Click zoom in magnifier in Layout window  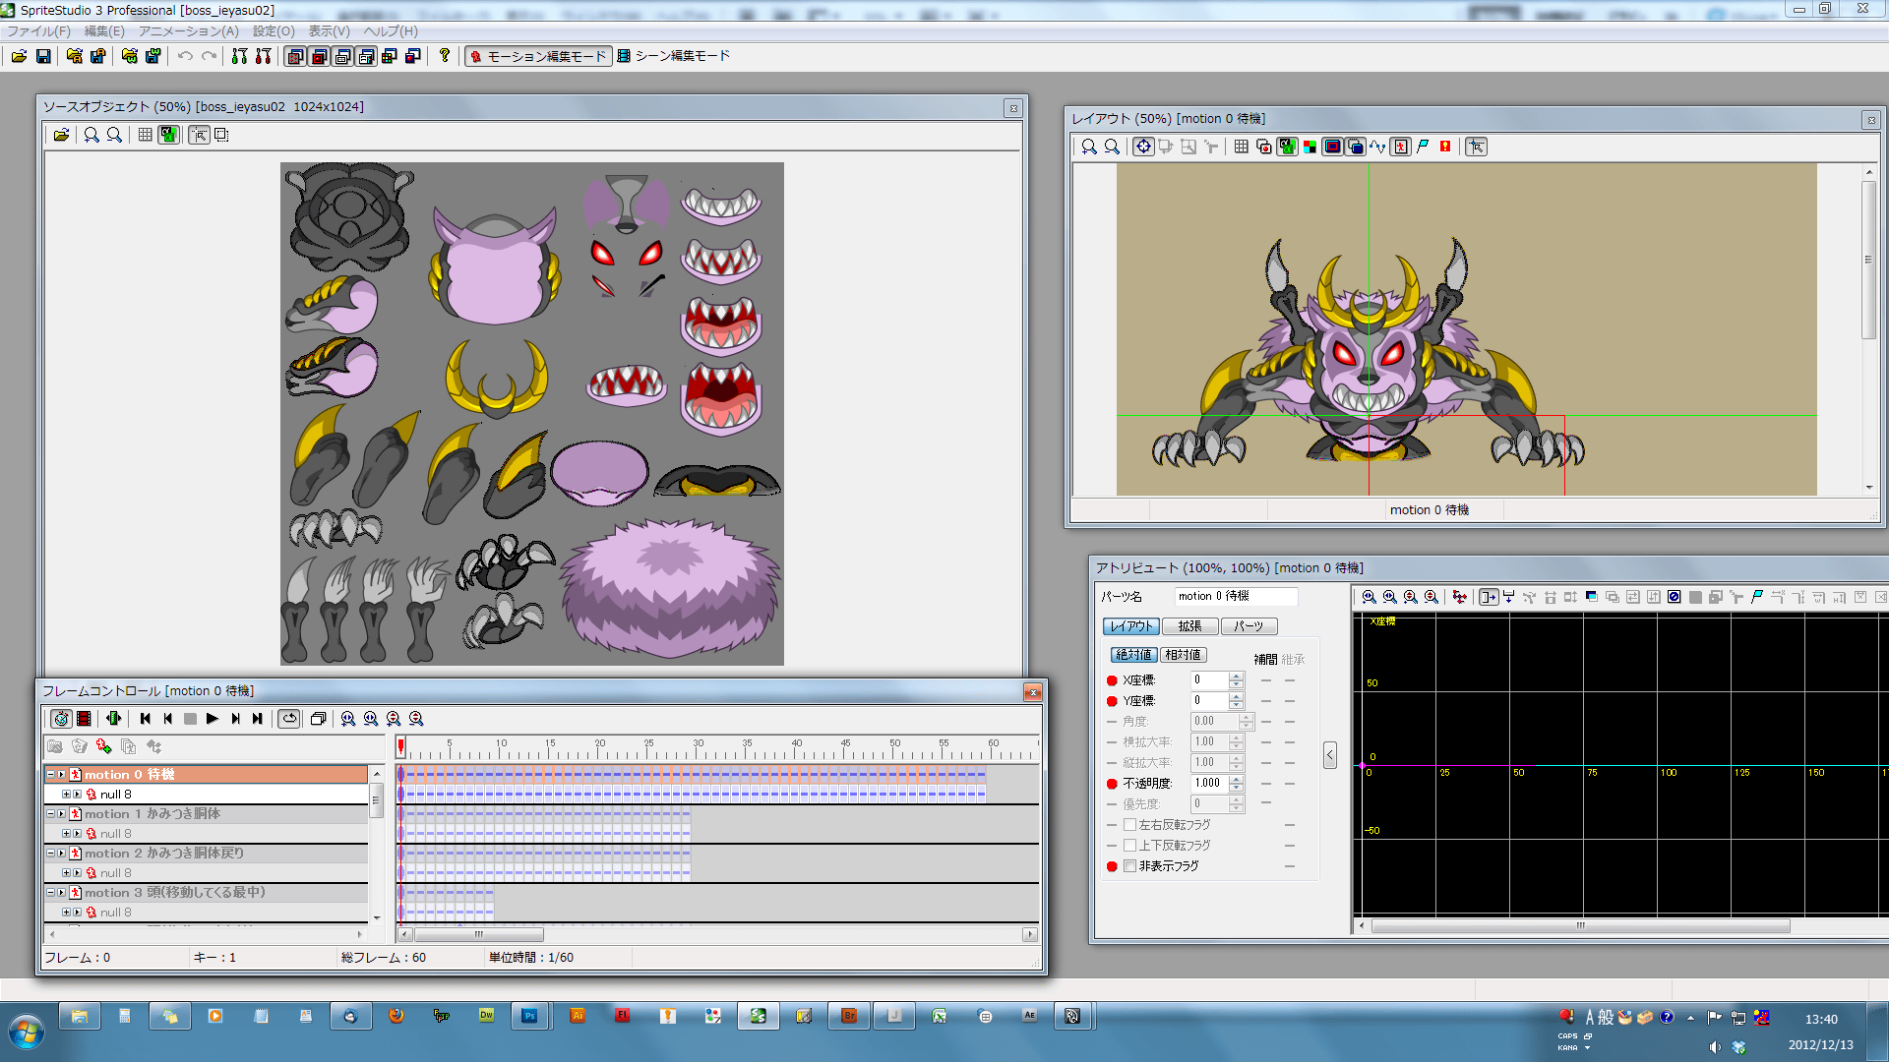click(1089, 147)
